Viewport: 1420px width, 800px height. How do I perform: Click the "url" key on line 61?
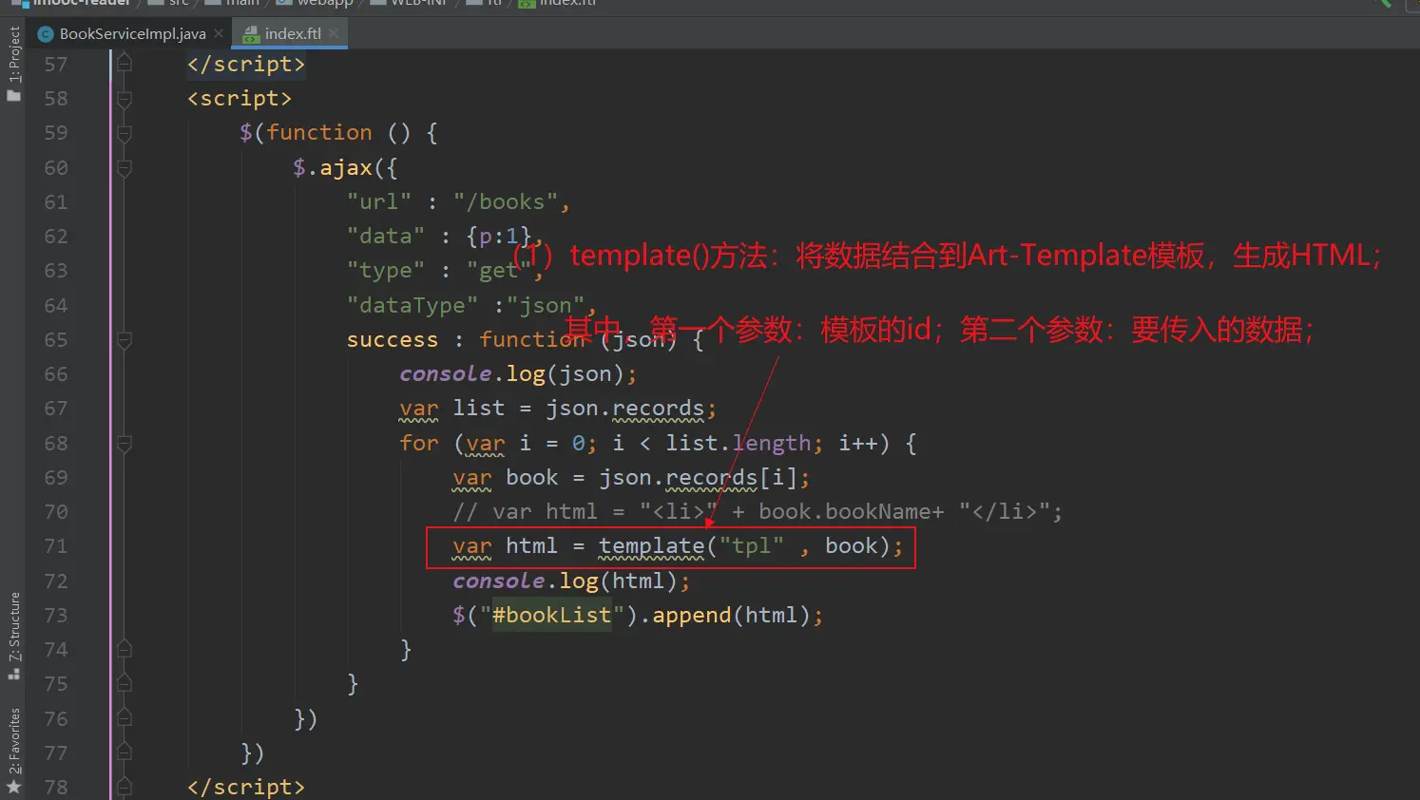(x=379, y=201)
